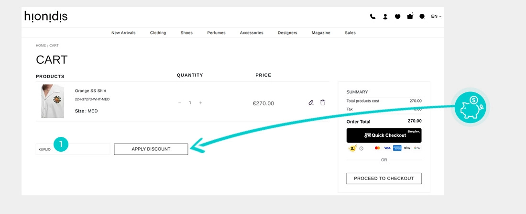Image resolution: width=526 pixels, height=214 pixels.
Task: Click the American Express payment icon
Action: pos(397,148)
